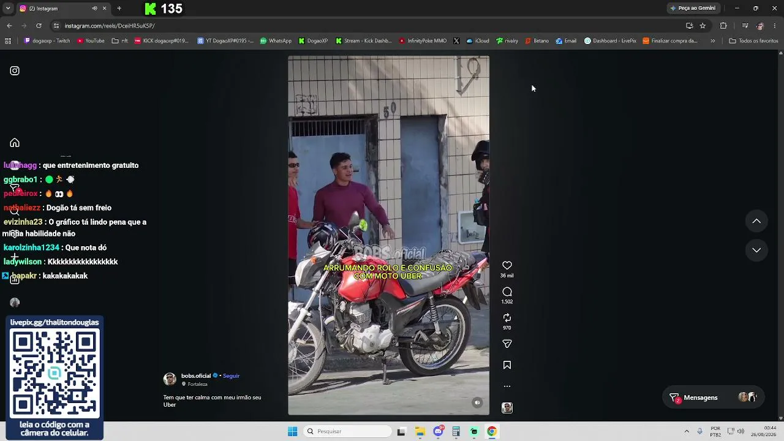
Task: Open the nft bookmarks folder
Action: pyautogui.click(x=120, y=41)
